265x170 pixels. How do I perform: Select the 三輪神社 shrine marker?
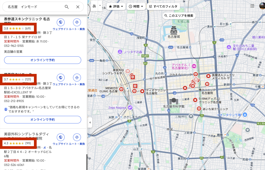point(191,116)
